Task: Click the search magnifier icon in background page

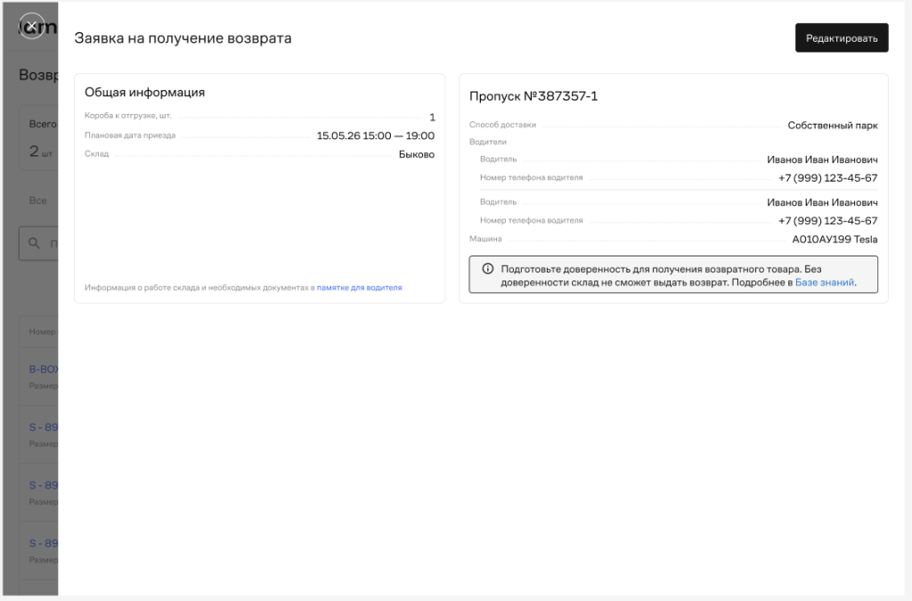Action: (35, 243)
